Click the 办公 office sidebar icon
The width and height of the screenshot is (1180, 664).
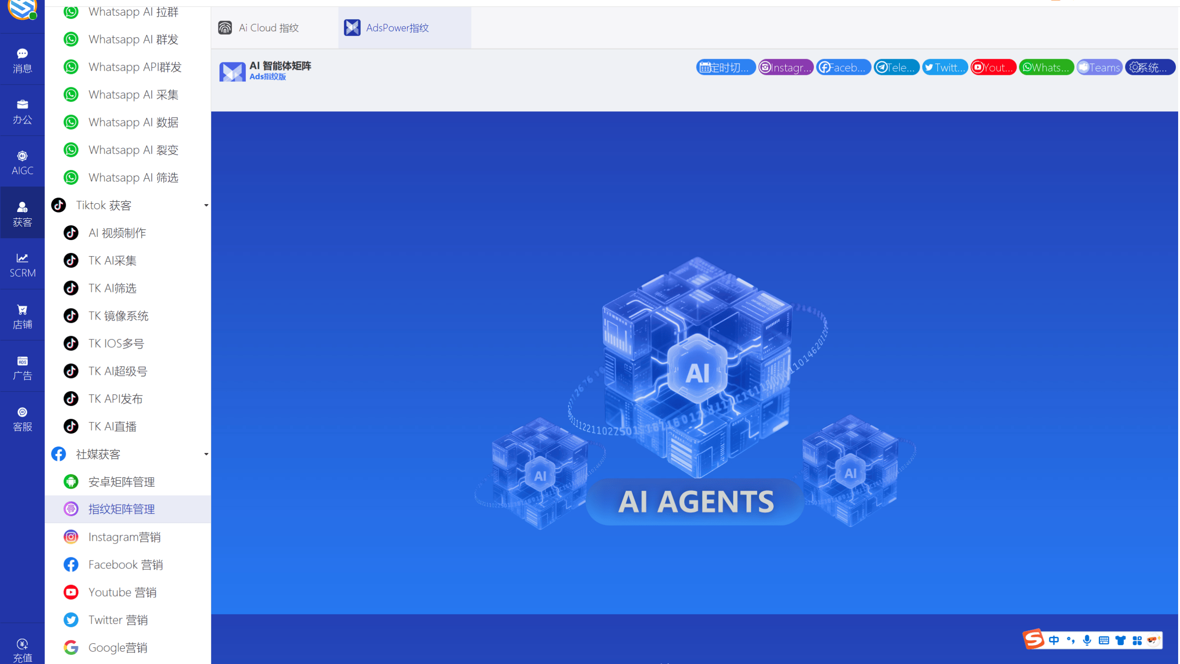point(22,111)
